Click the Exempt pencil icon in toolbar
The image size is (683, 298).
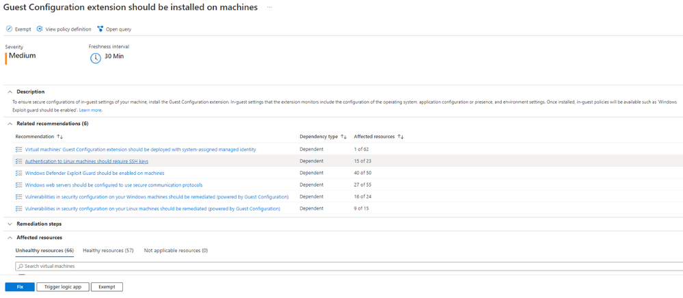point(9,29)
